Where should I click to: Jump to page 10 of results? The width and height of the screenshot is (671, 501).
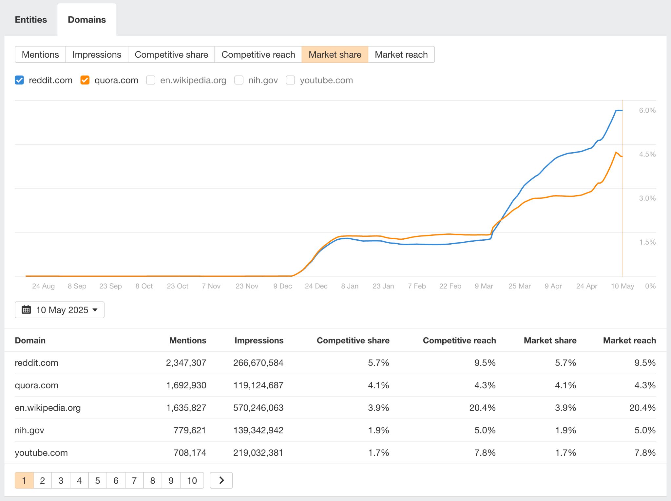pos(192,480)
